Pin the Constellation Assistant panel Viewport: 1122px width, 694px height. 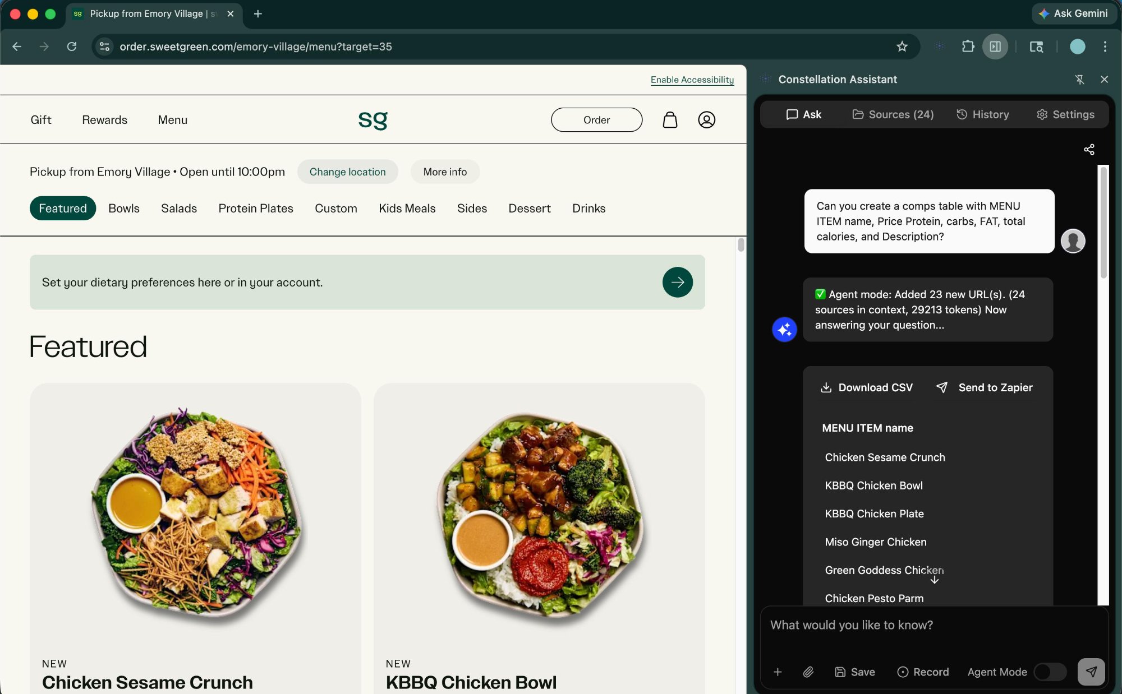pyautogui.click(x=1079, y=80)
